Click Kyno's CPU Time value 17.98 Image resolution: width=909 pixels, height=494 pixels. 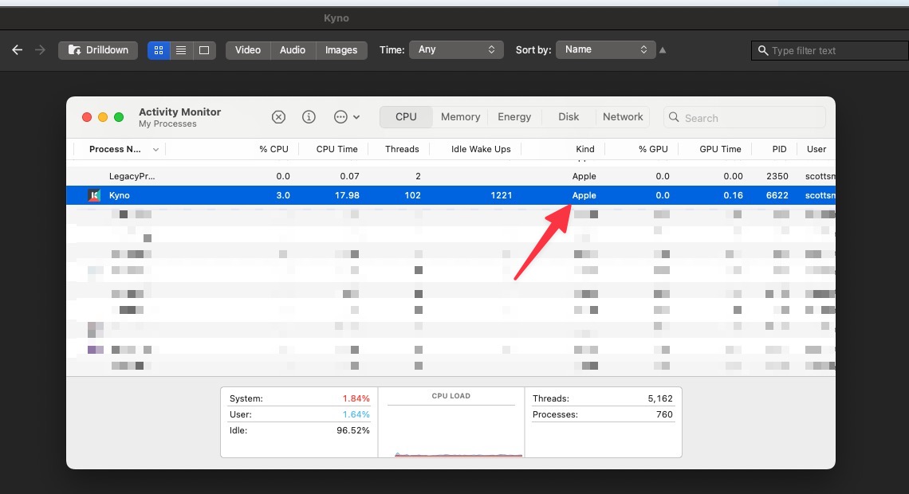pos(347,195)
